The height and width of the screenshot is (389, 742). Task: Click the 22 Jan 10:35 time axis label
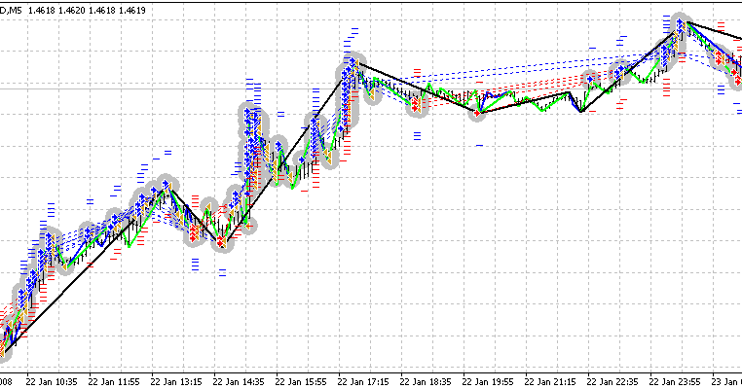[51, 382]
